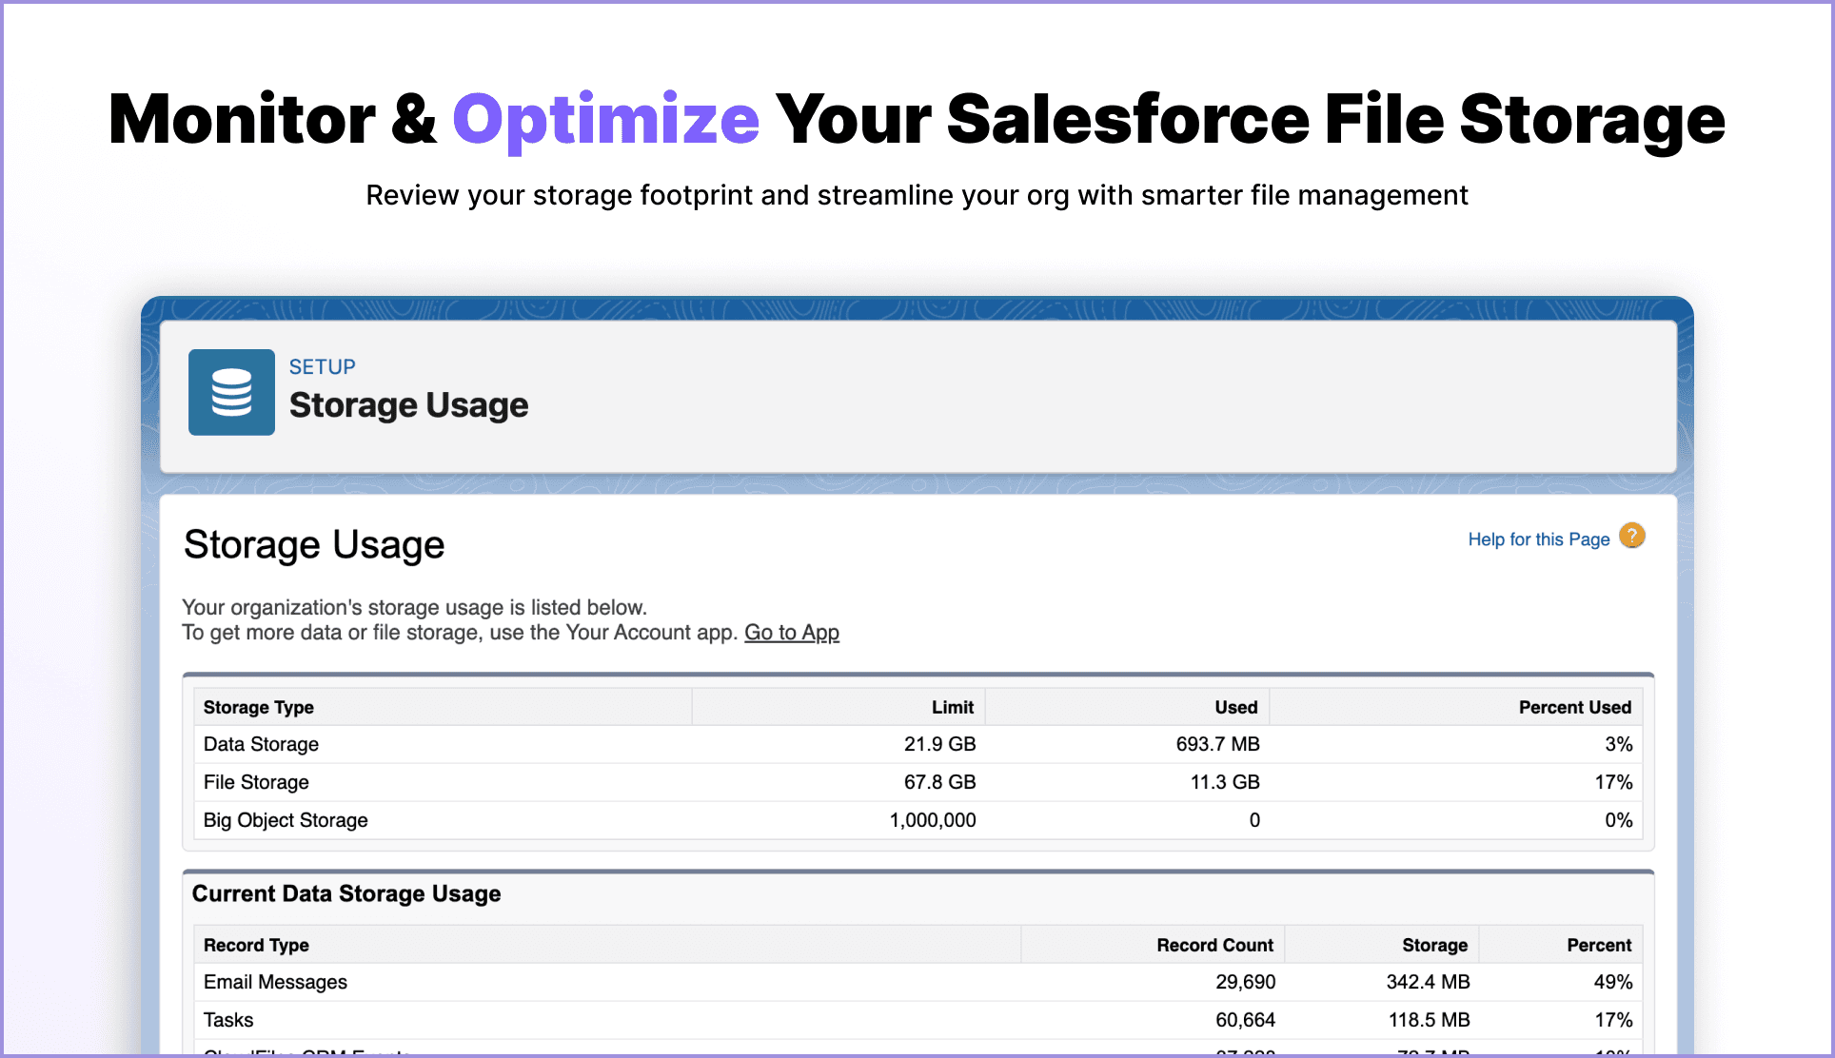This screenshot has width=1835, height=1058.
Task: Click the Percent Used column header
Action: click(1575, 707)
